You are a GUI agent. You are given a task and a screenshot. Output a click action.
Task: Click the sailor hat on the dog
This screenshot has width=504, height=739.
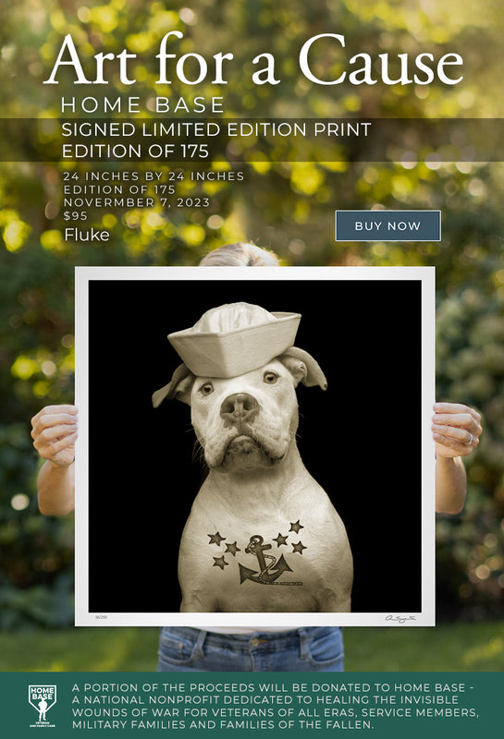pos(235,339)
